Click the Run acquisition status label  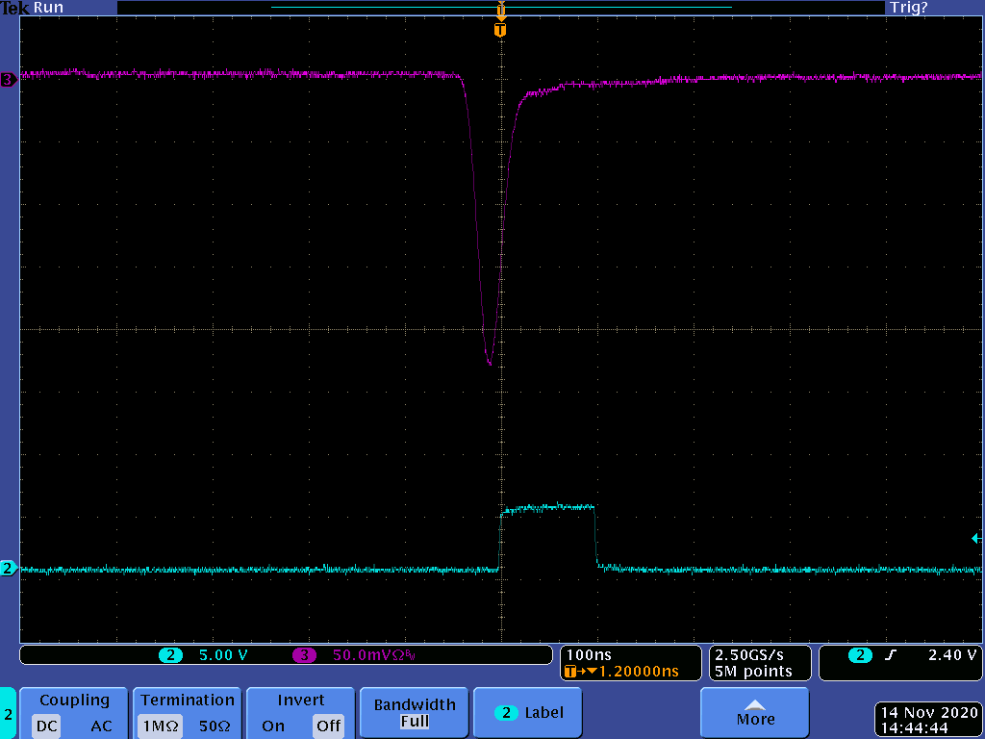click(48, 8)
